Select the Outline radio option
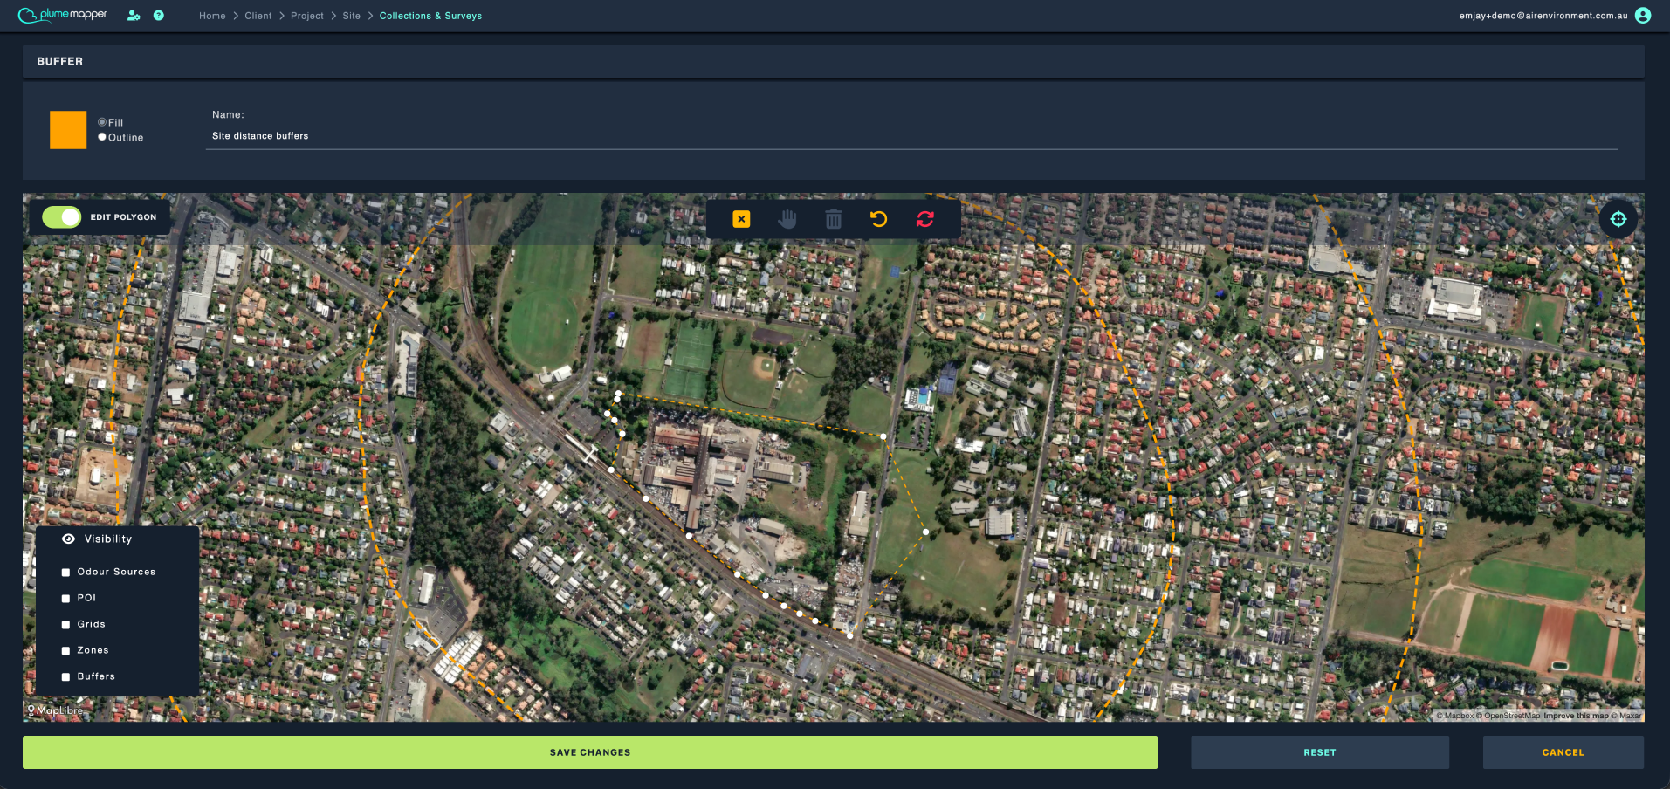Viewport: 1670px width, 789px height. (102, 137)
